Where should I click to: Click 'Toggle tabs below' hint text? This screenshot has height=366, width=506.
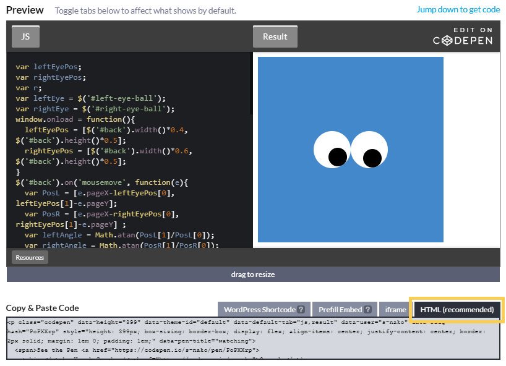tap(145, 11)
